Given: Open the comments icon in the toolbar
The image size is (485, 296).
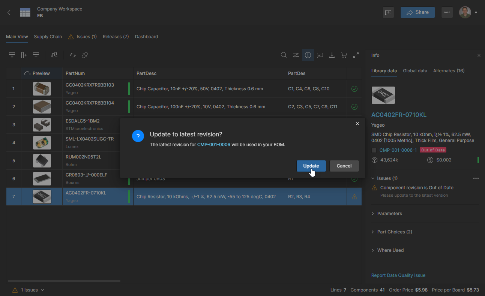Looking at the screenshot, I should (x=320, y=55).
